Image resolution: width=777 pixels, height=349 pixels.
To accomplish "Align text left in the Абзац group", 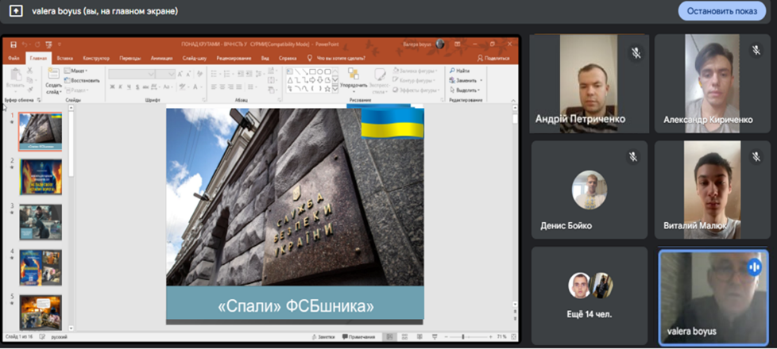I will (214, 86).
